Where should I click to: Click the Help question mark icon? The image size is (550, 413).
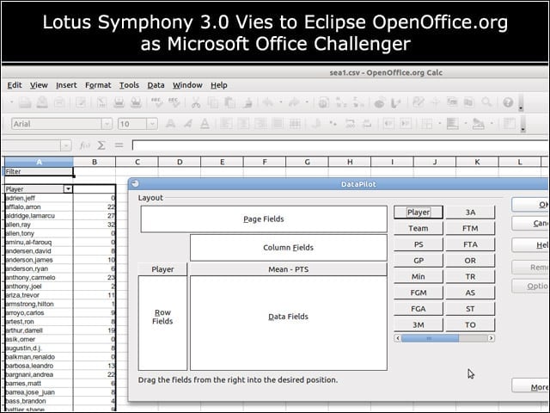click(x=508, y=102)
